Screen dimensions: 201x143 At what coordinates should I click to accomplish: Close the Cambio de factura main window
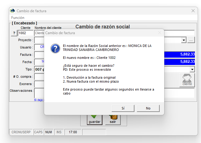193,11
